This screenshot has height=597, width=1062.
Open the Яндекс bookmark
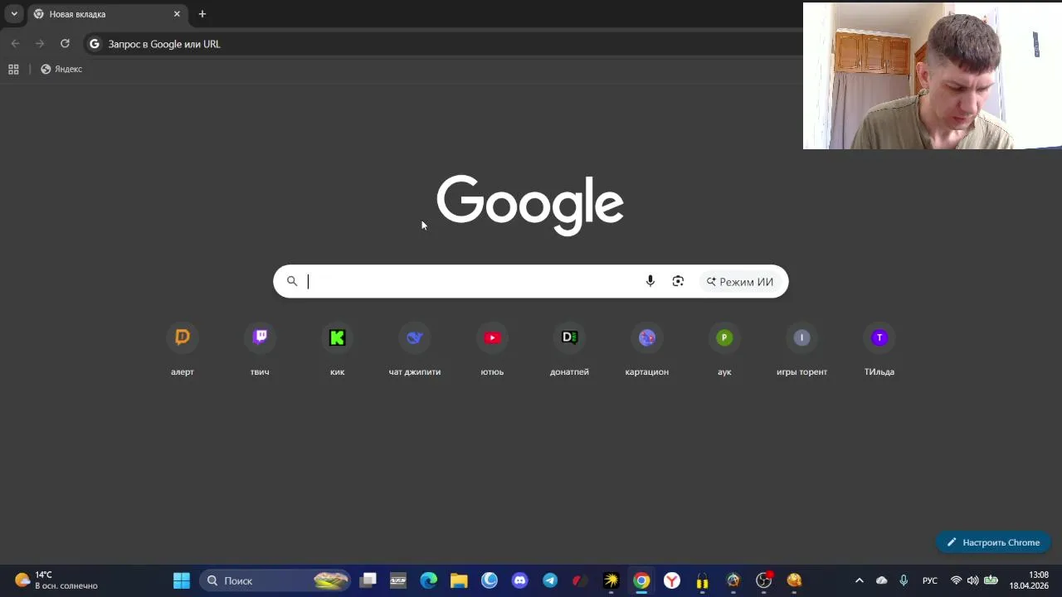click(61, 69)
